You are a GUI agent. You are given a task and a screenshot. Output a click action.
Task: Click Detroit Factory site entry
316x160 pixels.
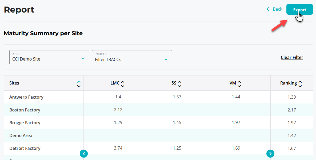pyautogui.click(x=25, y=148)
